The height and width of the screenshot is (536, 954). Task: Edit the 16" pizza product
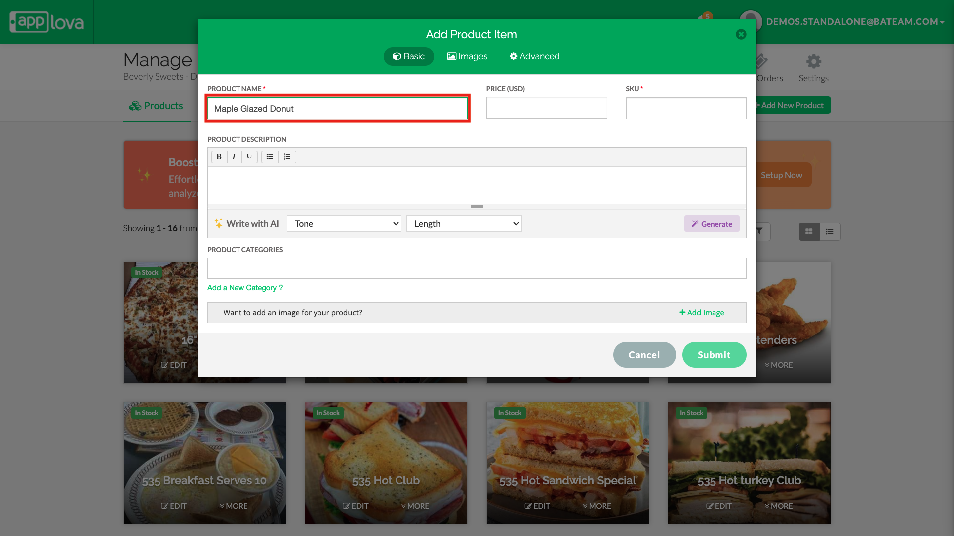tap(174, 365)
